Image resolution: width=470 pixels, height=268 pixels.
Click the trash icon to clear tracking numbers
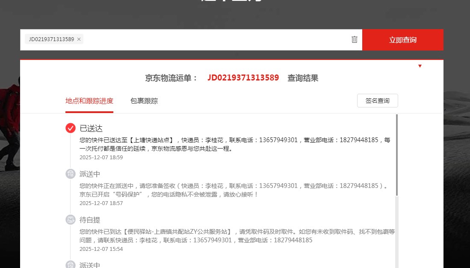click(354, 39)
